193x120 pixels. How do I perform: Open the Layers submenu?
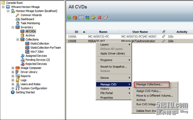click(114, 45)
